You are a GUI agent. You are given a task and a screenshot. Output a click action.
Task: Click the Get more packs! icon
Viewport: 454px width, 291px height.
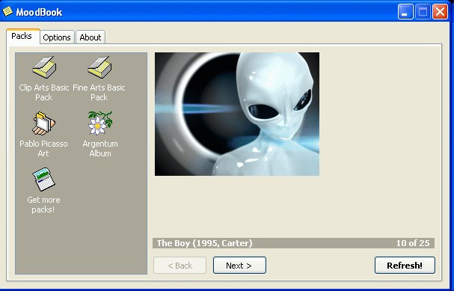click(x=43, y=180)
